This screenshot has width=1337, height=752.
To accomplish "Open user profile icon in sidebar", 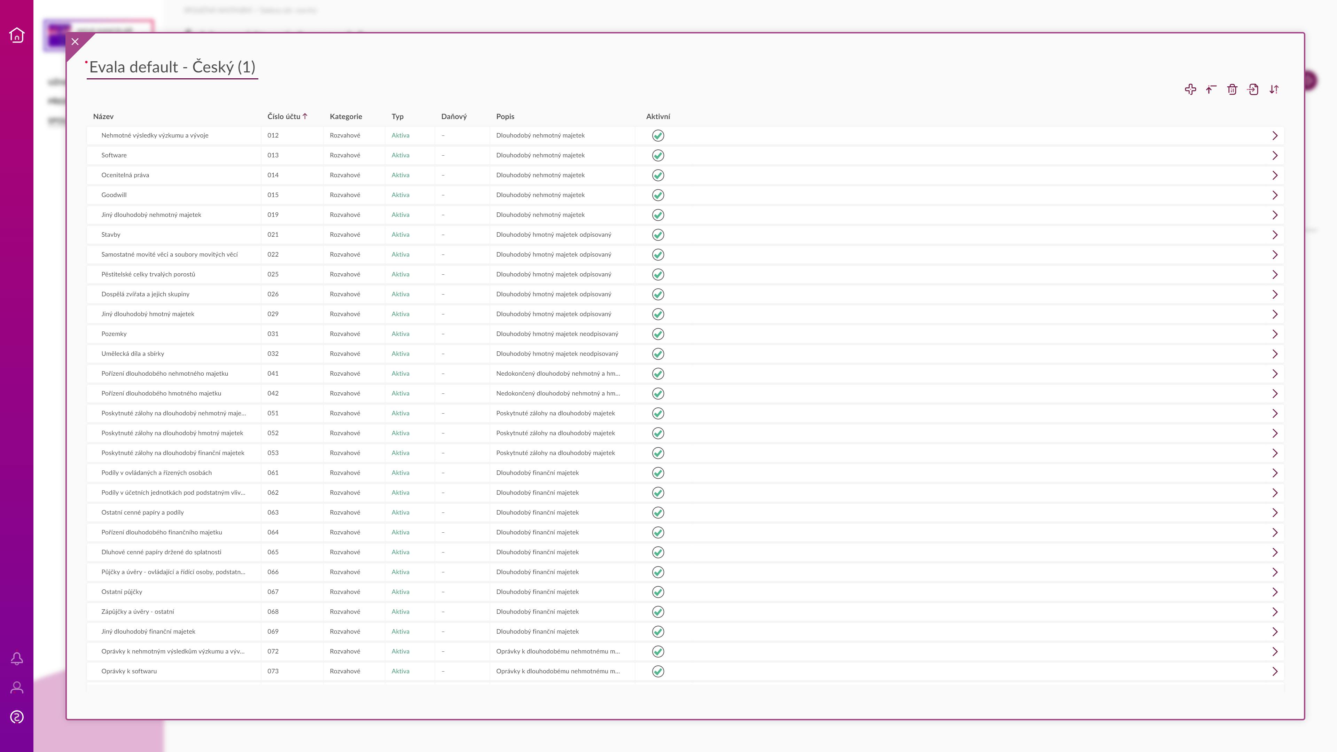I will pos(17,688).
